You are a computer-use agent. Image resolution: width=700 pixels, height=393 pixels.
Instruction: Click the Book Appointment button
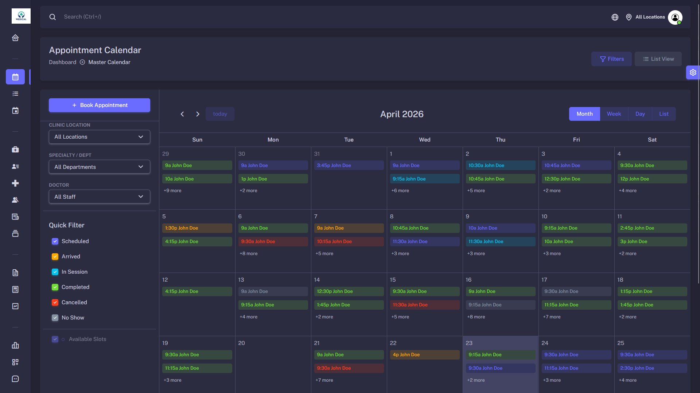tap(100, 105)
